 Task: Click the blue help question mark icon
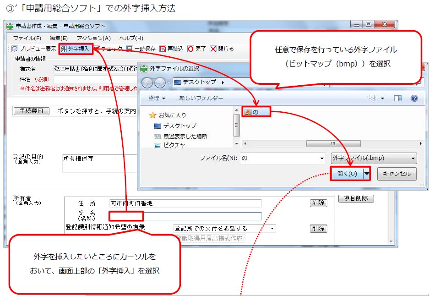(414, 98)
